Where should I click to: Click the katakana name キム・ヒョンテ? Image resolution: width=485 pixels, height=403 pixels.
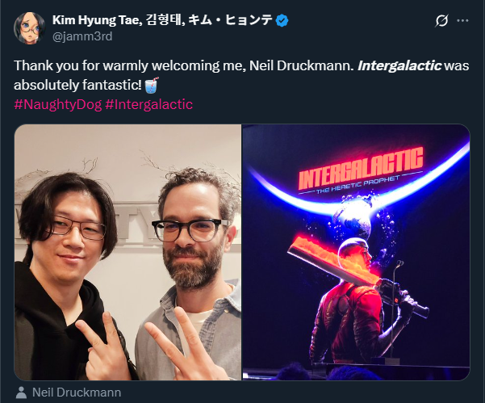click(231, 20)
